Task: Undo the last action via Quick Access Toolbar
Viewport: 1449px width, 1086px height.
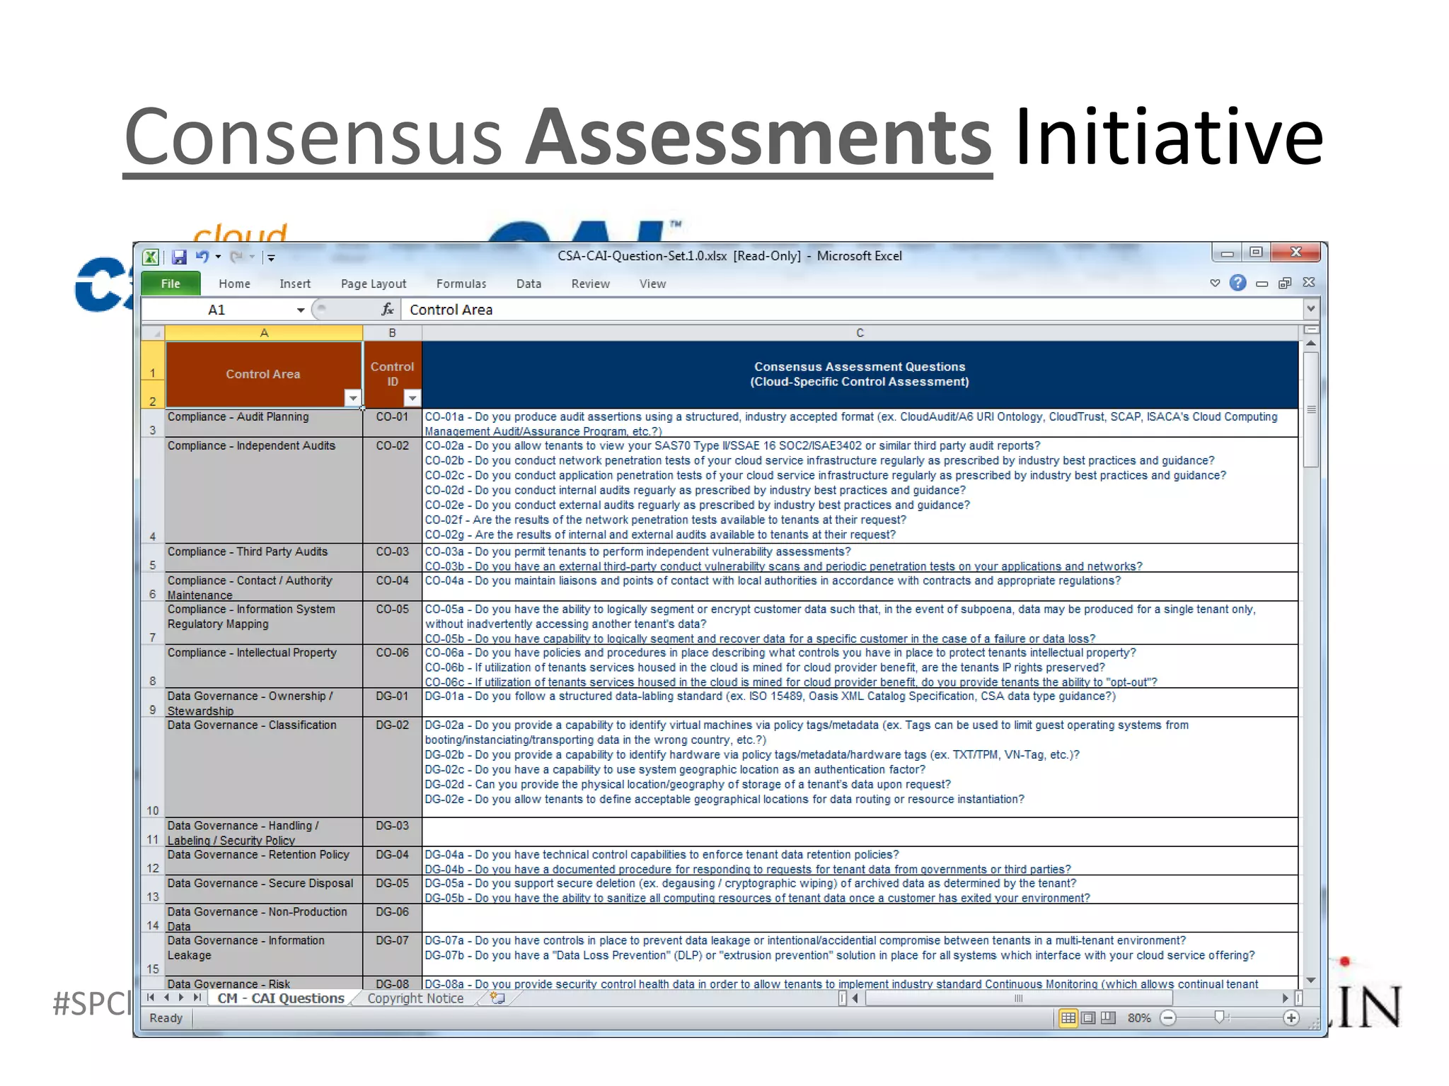Action: click(x=202, y=257)
